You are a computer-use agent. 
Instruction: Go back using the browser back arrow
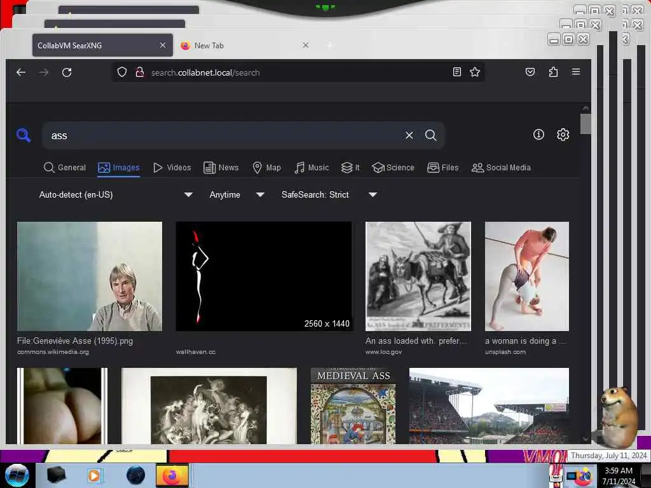[x=21, y=72]
